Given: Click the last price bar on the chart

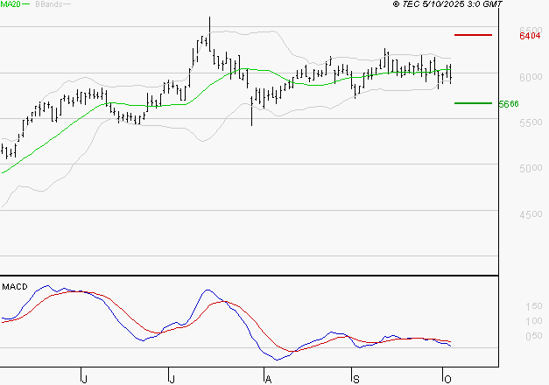Looking at the screenshot, I should click(450, 73).
